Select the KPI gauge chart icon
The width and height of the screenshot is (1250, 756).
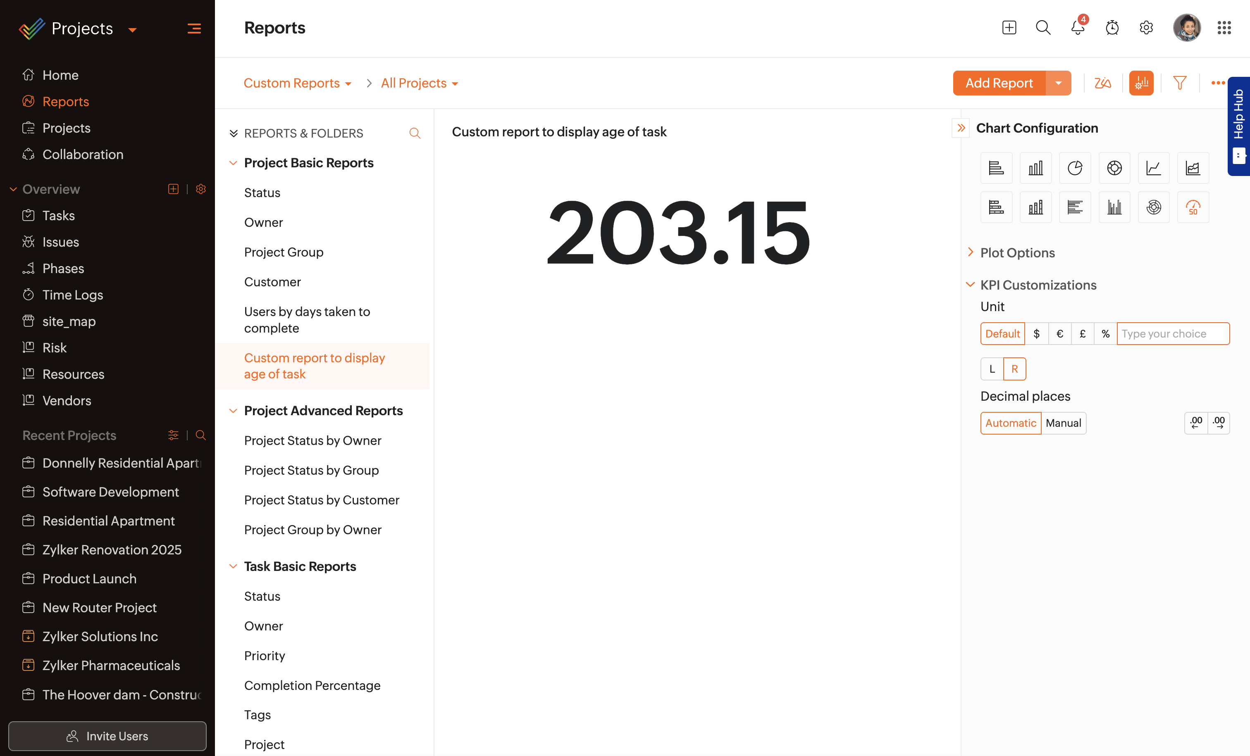point(1192,207)
